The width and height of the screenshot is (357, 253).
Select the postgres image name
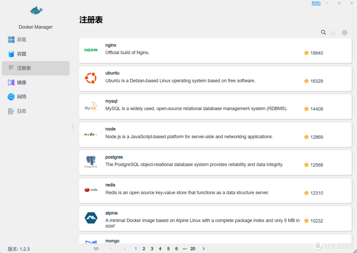[114, 157]
